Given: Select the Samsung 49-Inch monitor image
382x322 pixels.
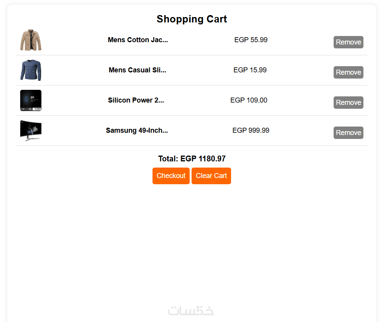Looking at the screenshot, I should [31, 130].
